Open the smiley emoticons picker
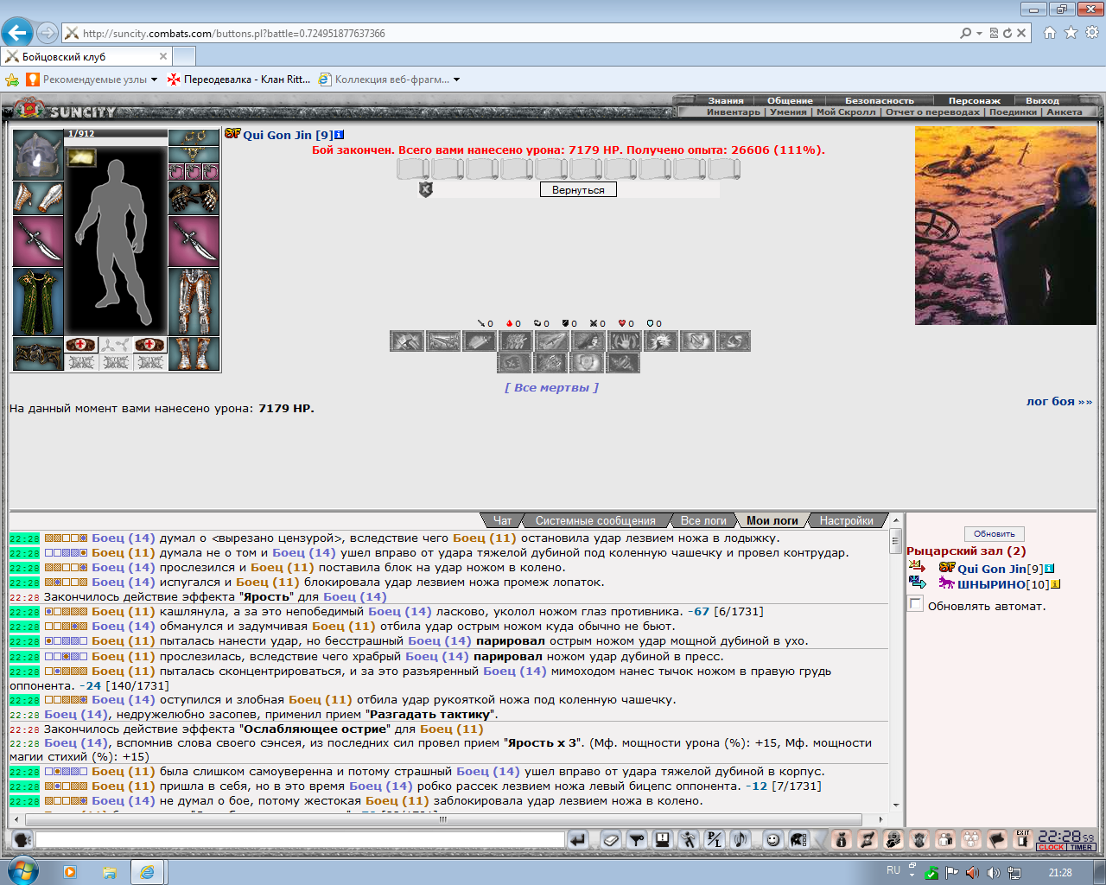The image size is (1106, 885). (773, 839)
